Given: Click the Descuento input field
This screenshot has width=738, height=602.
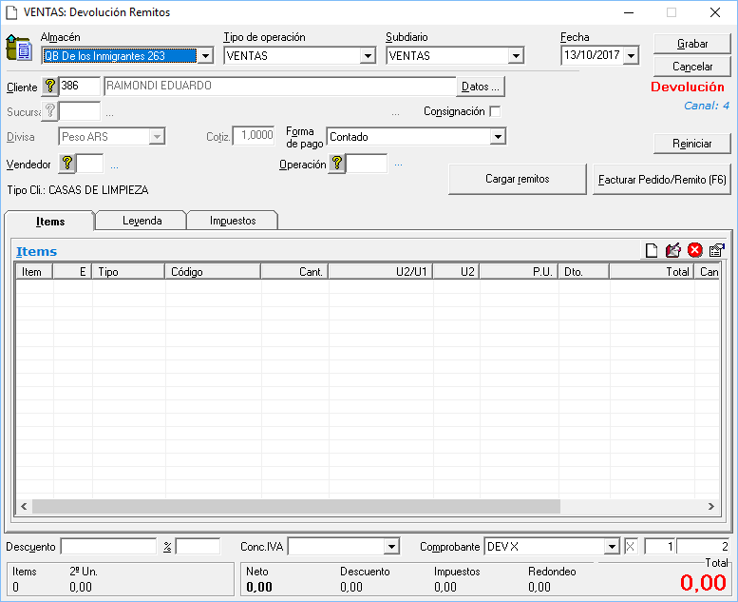Looking at the screenshot, I should click(x=108, y=546).
